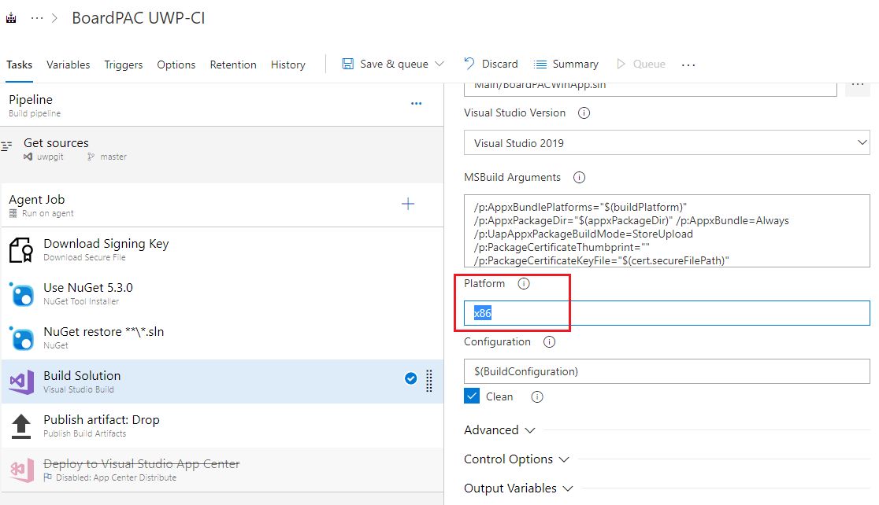This screenshot has height=505, width=879.
Task: Select the Use NuGet 5.3.0 task
Action: [222, 293]
